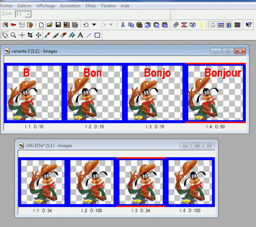Delete frames with the red X icon
The height and width of the screenshot is (227, 256).
184,25
